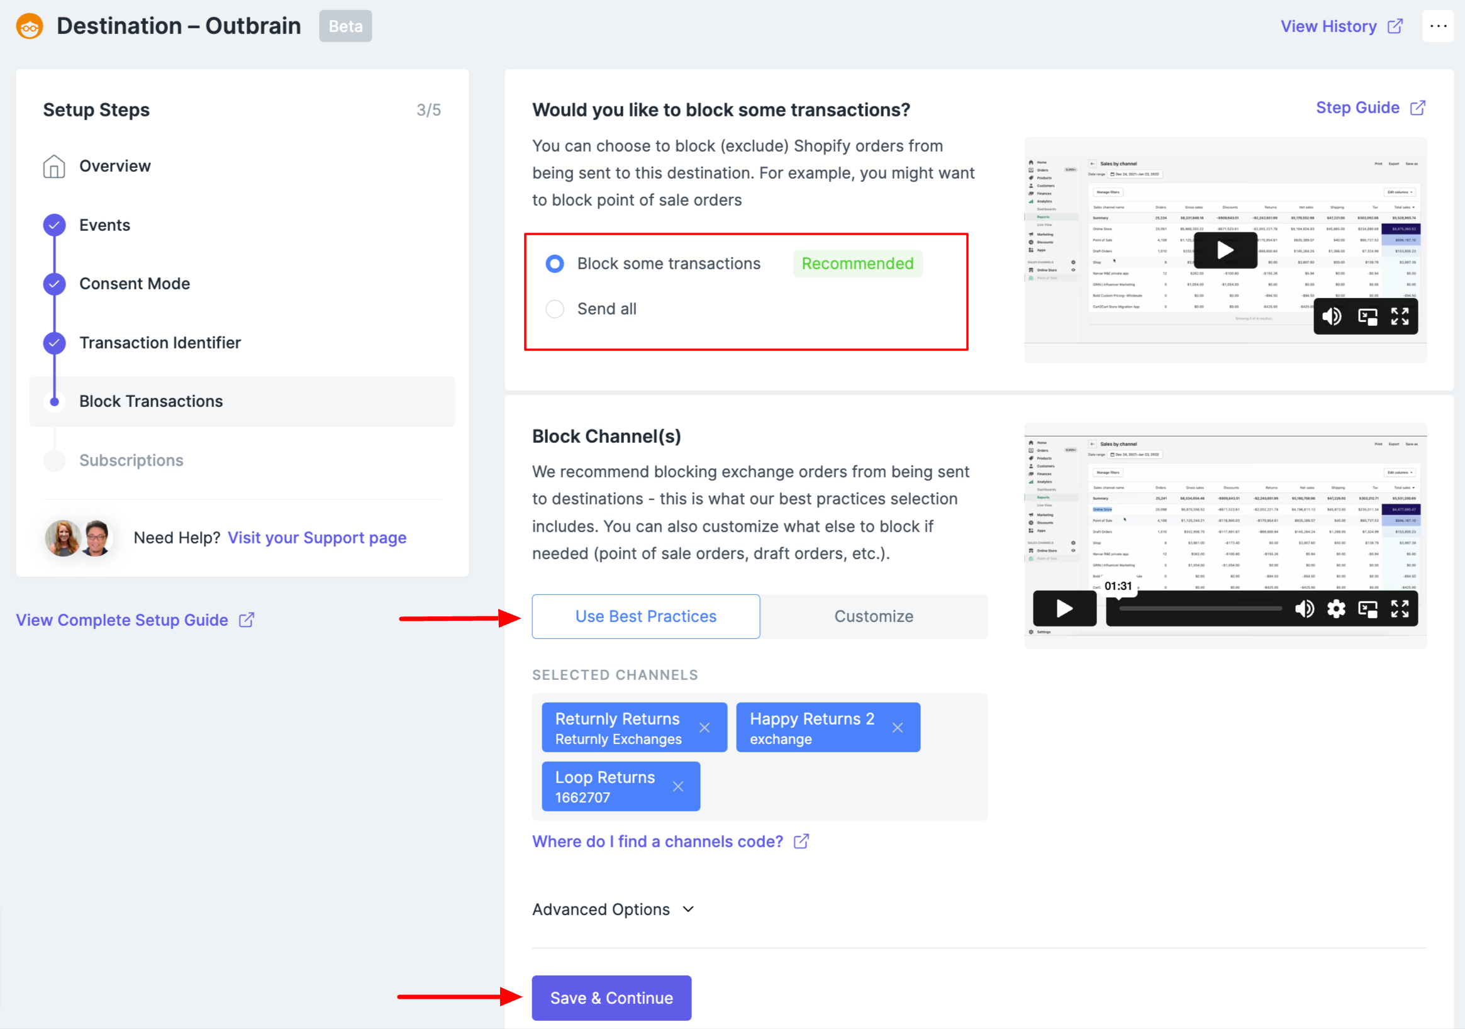
Task: Remove the Loop Returns channel chip
Action: (677, 787)
